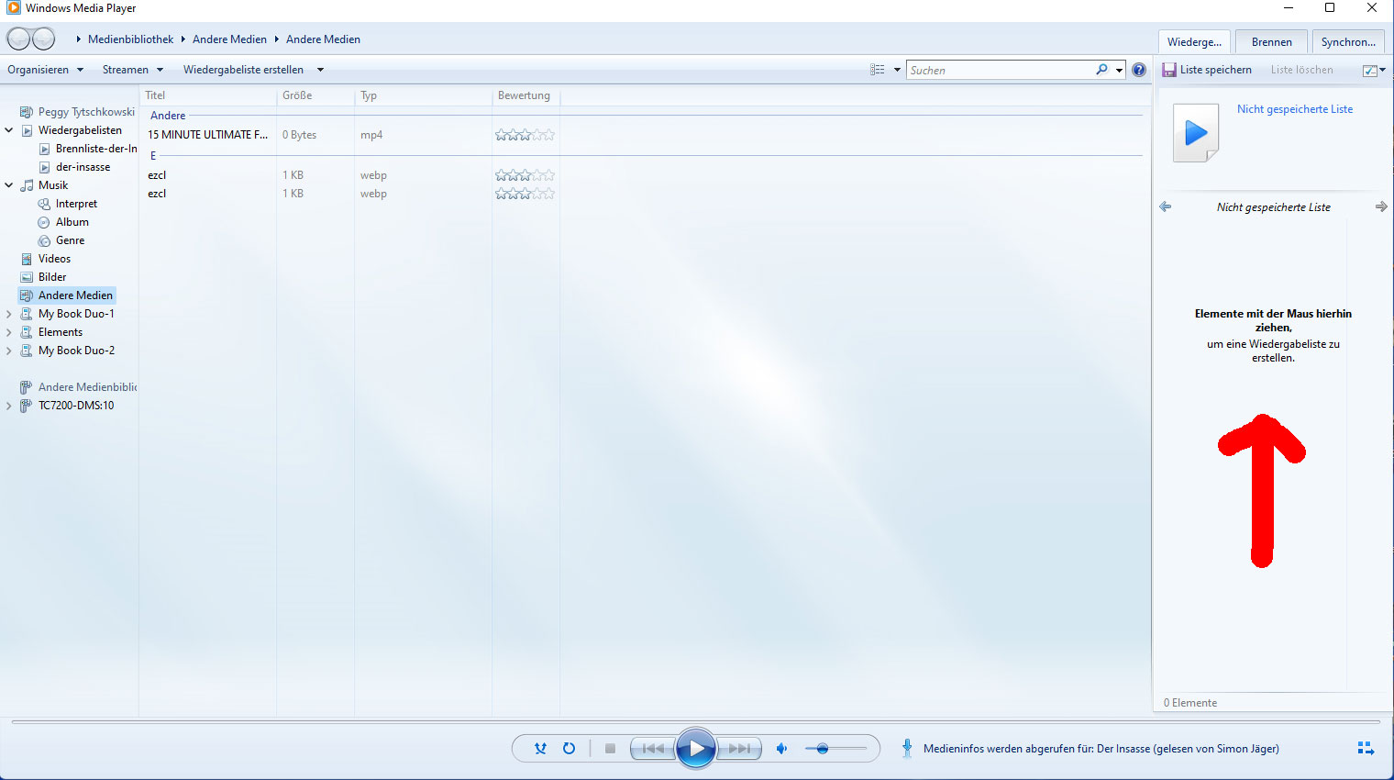The image size is (1394, 780).
Task: Toggle repeat mode
Action: pyautogui.click(x=569, y=749)
